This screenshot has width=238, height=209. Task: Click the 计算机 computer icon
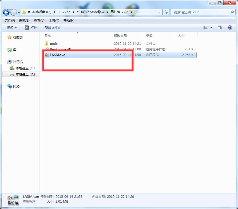10,62
